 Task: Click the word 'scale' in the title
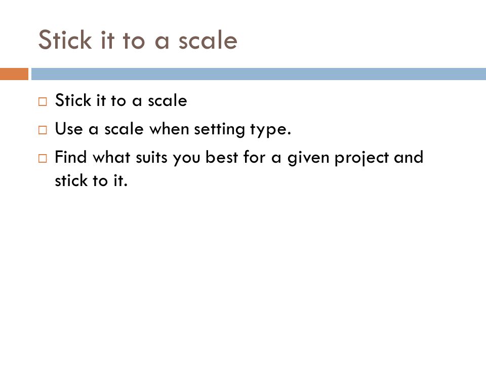(x=208, y=41)
